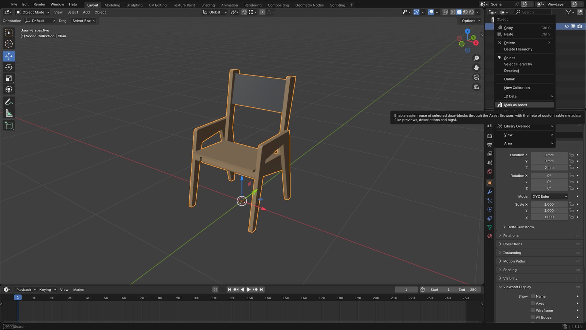Switch to the Geometry Nodes workspace tab
586x330 pixels.
coord(309,5)
